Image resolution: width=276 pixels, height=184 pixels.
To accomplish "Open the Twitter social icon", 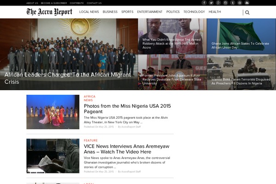I will [211, 3].
